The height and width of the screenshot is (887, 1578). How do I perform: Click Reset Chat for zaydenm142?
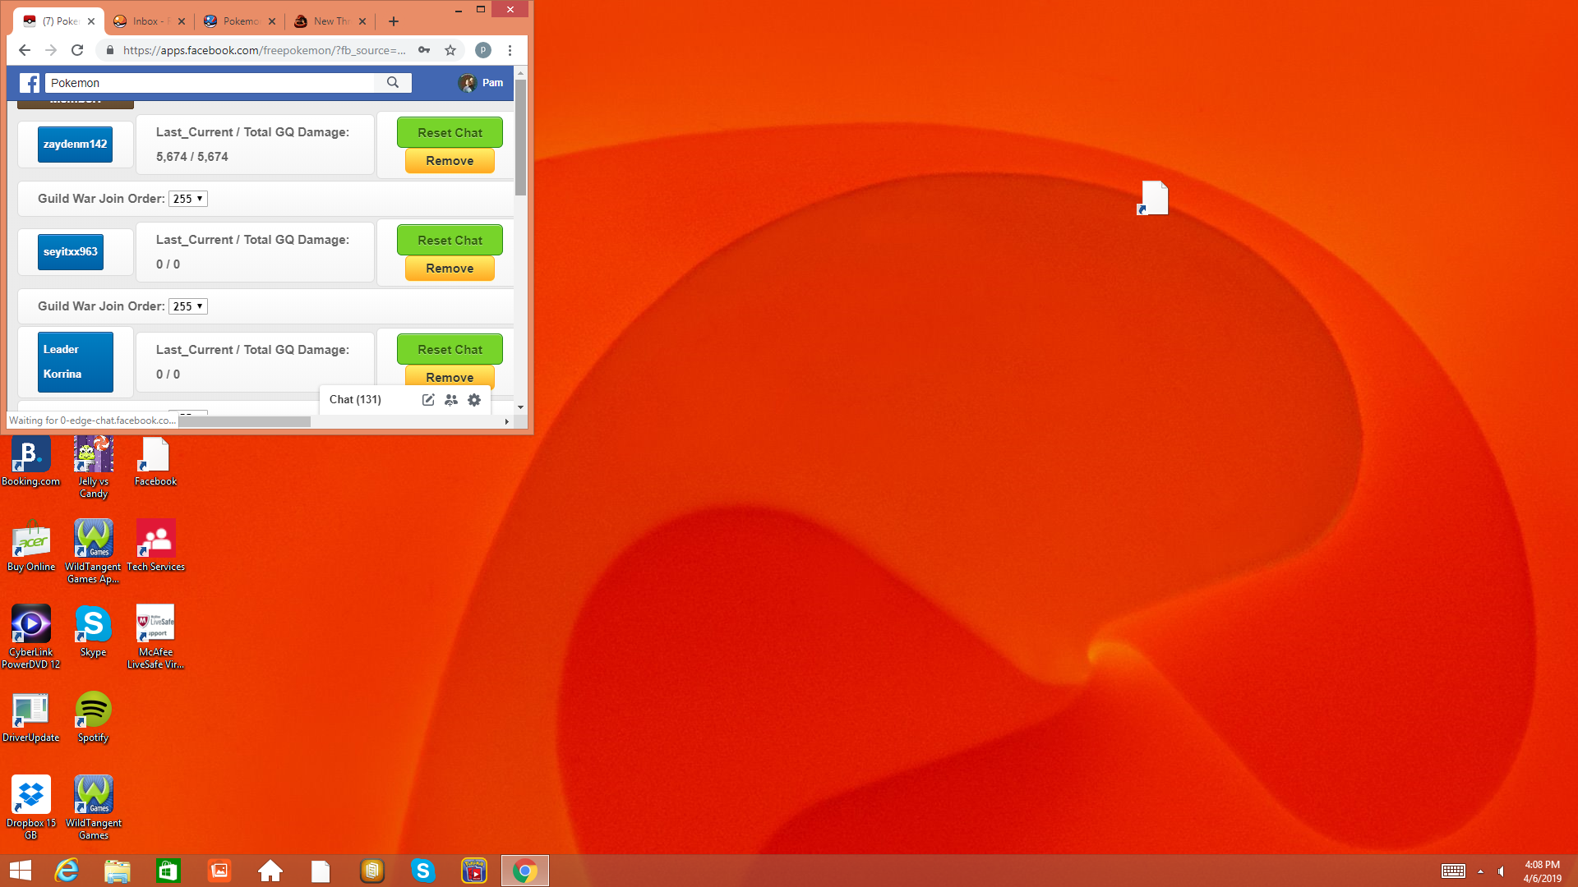tap(450, 132)
